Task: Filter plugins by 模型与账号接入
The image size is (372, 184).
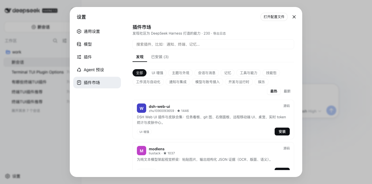Action: (x=208, y=82)
